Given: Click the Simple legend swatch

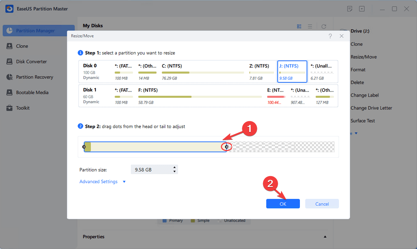Looking at the screenshot, I should [x=193, y=221].
